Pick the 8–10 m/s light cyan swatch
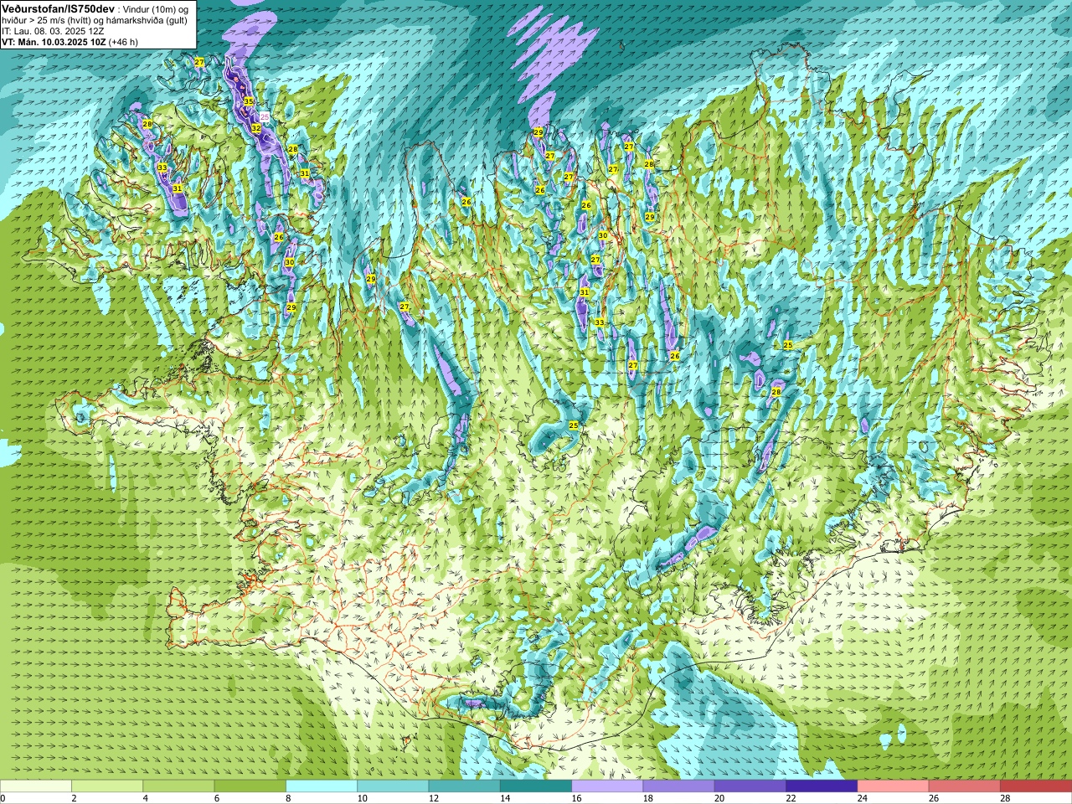The height and width of the screenshot is (804, 1072). tap(322, 786)
